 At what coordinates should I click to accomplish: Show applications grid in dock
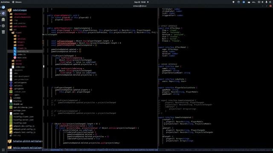[3, 150]
